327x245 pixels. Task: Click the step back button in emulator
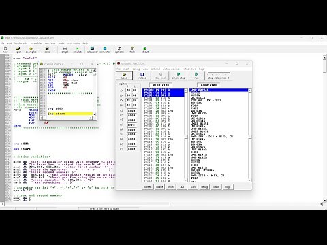click(160, 76)
